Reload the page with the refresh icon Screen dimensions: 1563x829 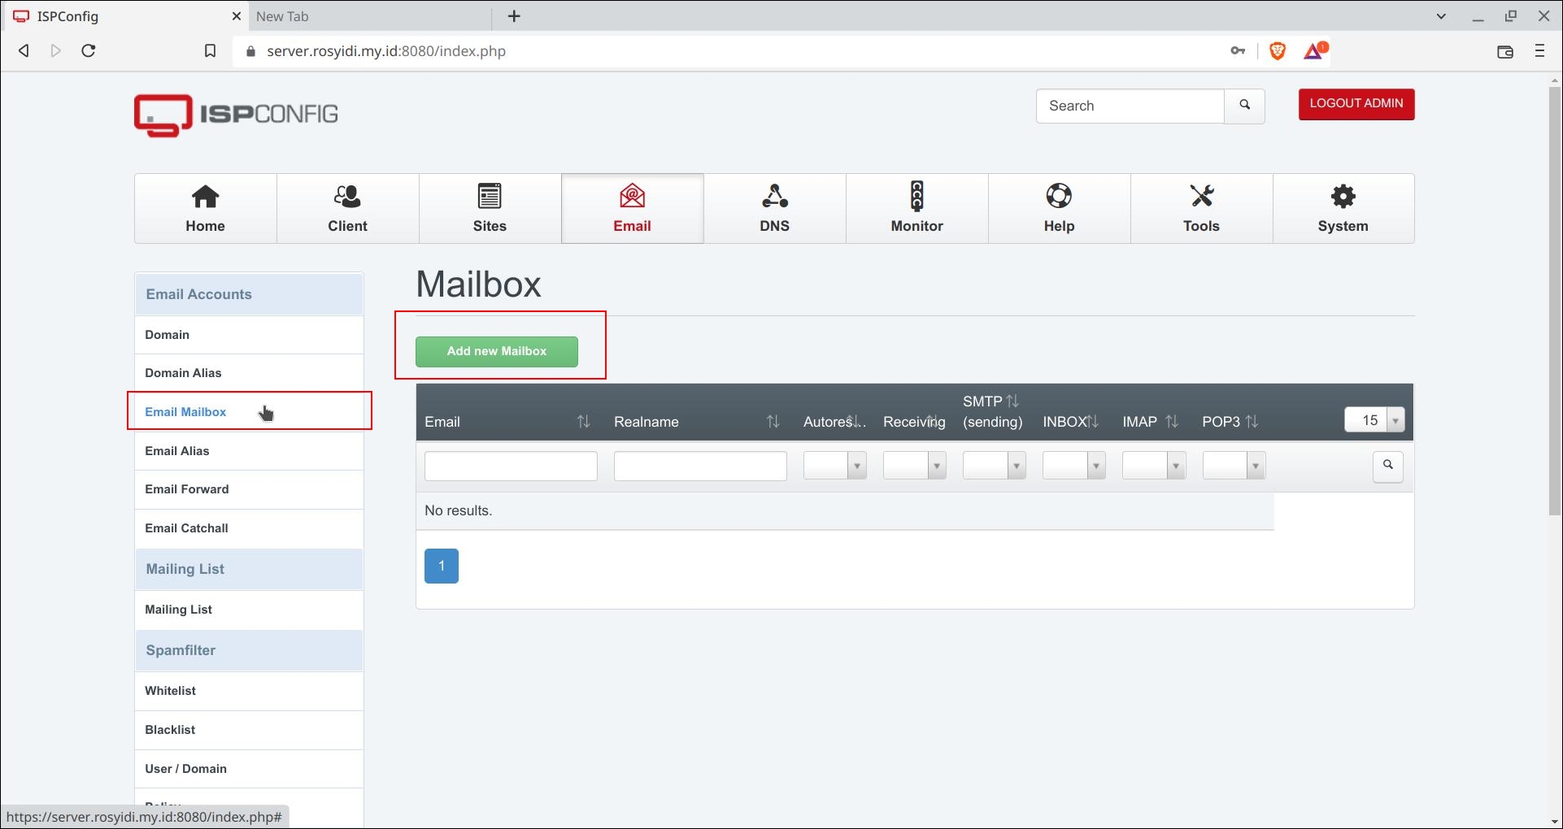pyautogui.click(x=89, y=51)
